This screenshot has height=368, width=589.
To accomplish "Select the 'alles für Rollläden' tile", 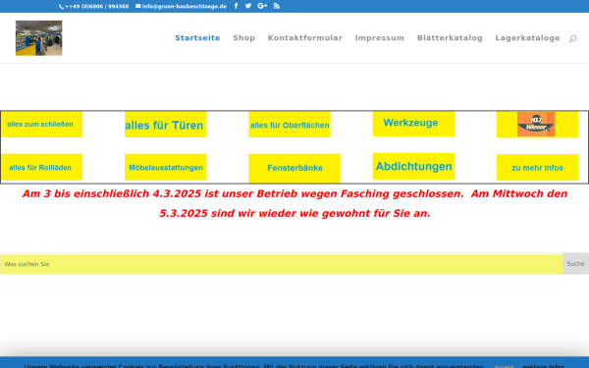I will [41, 167].
